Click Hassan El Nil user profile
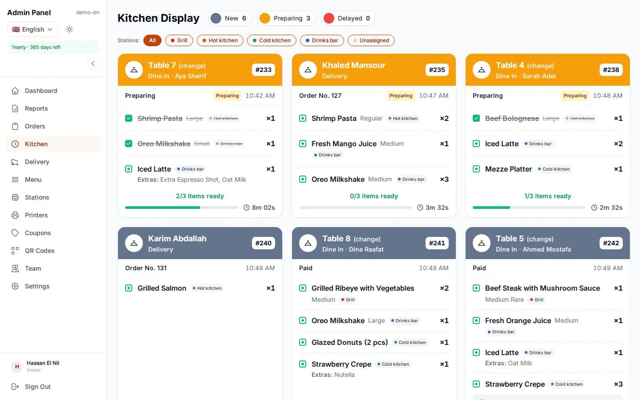 (x=53, y=366)
